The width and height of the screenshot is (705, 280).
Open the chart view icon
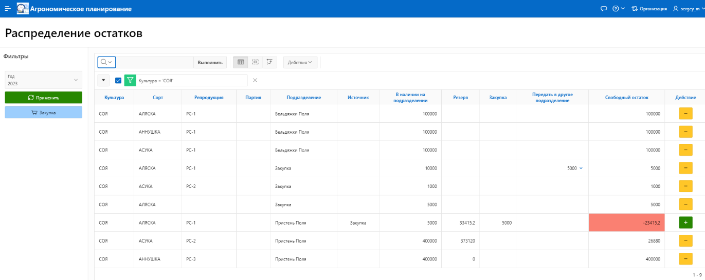coord(269,62)
